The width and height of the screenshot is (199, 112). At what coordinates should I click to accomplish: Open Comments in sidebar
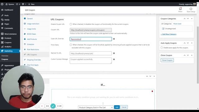click(x=9, y=28)
